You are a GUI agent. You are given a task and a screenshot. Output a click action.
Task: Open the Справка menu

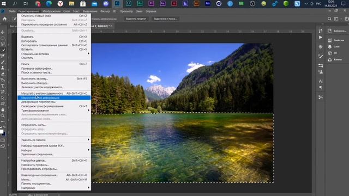[151, 11]
